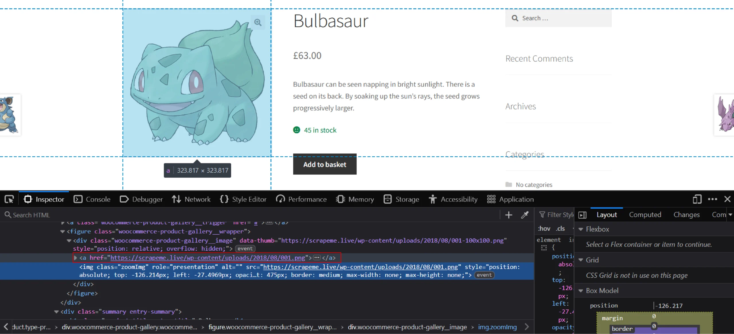Click the Search HTML field
The image size is (734, 334).
[x=249, y=215]
